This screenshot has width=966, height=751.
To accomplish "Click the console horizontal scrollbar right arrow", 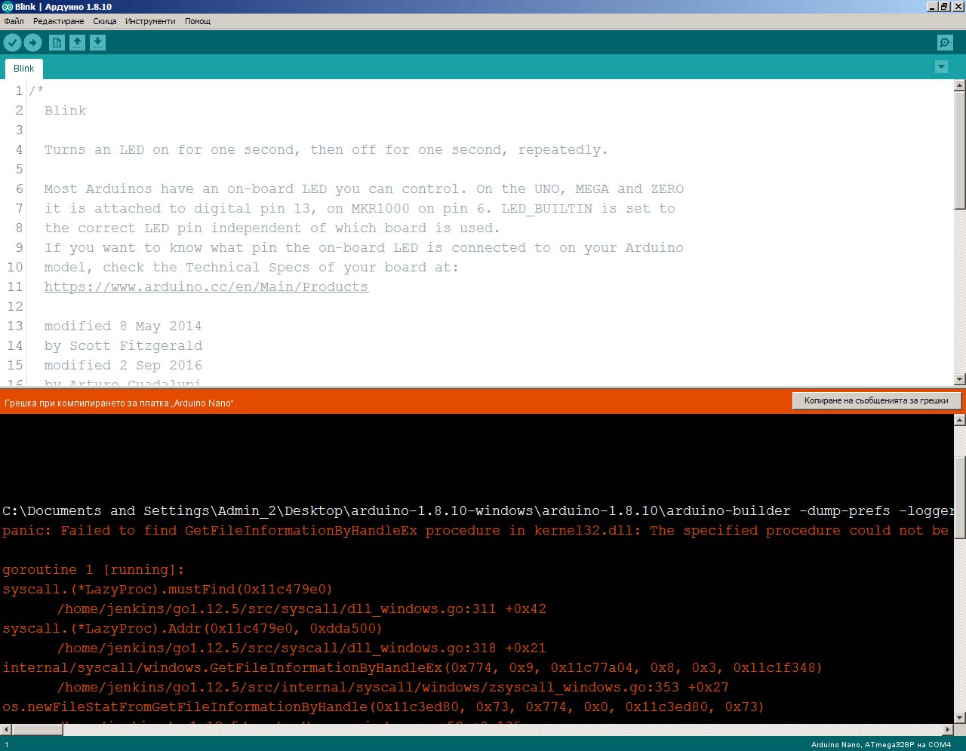I will 949,729.
